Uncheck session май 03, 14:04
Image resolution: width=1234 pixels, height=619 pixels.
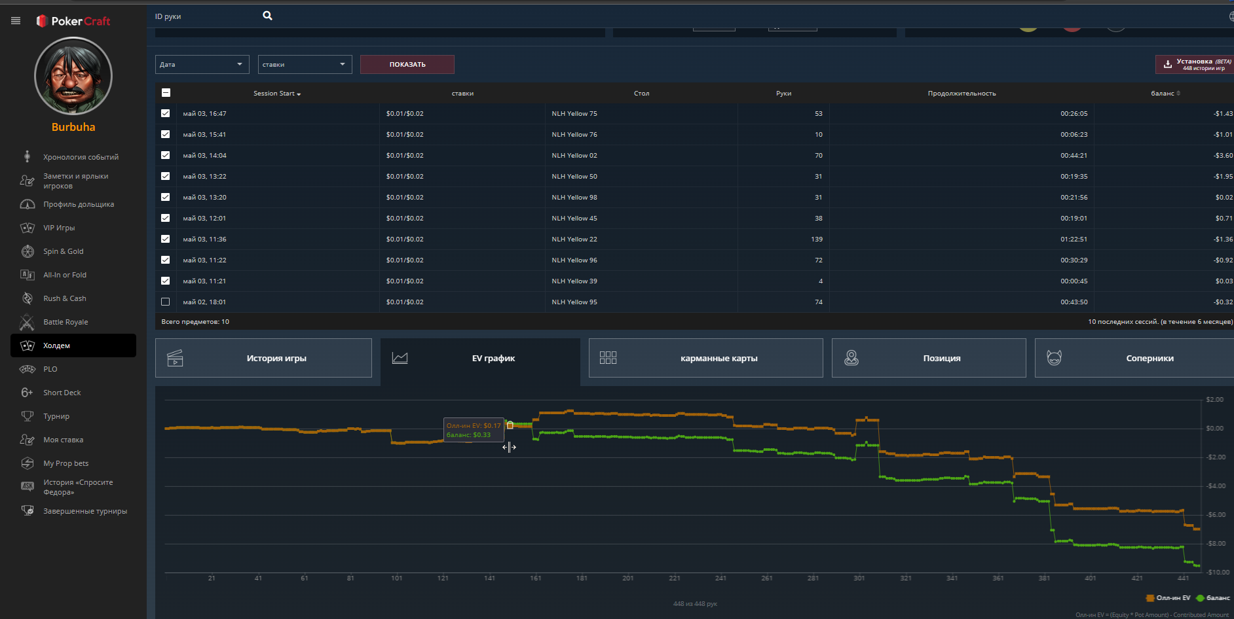tap(166, 155)
